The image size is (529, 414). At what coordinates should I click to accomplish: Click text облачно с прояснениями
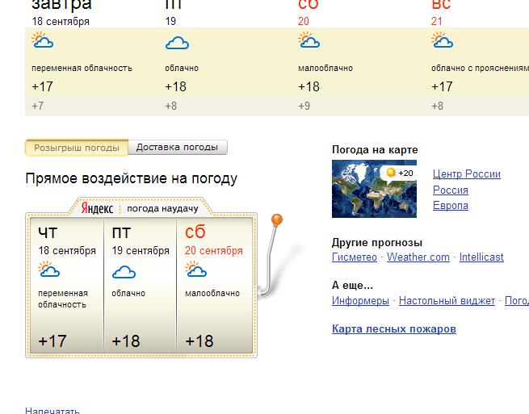[x=480, y=68]
